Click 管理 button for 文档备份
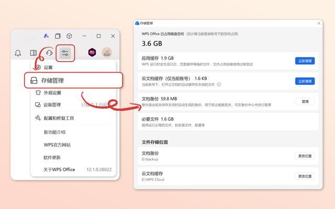 (305, 101)
